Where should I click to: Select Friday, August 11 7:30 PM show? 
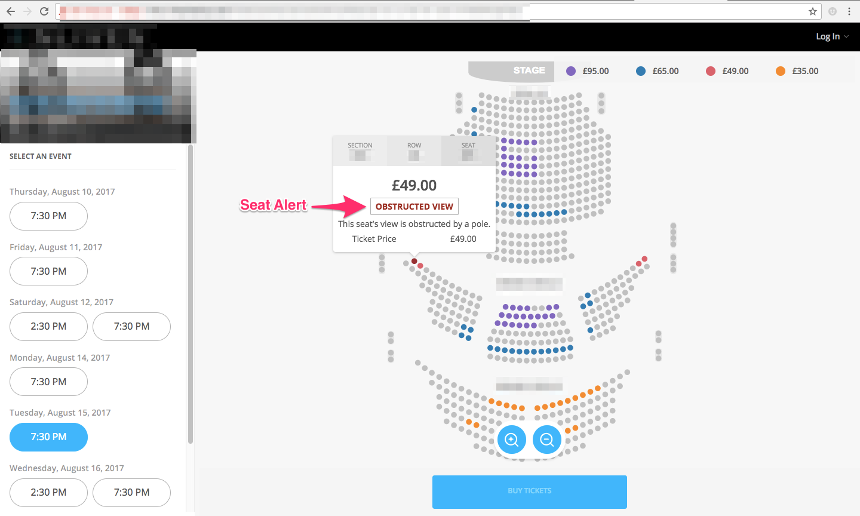pyautogui.click(x=48, y=271)
